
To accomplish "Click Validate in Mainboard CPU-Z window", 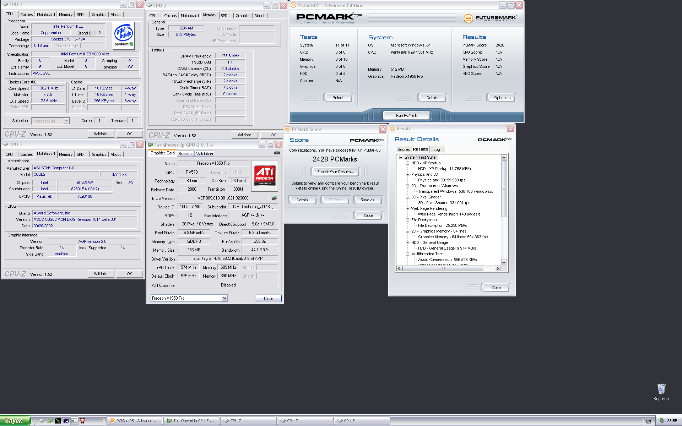I will [x=101, y=274].
